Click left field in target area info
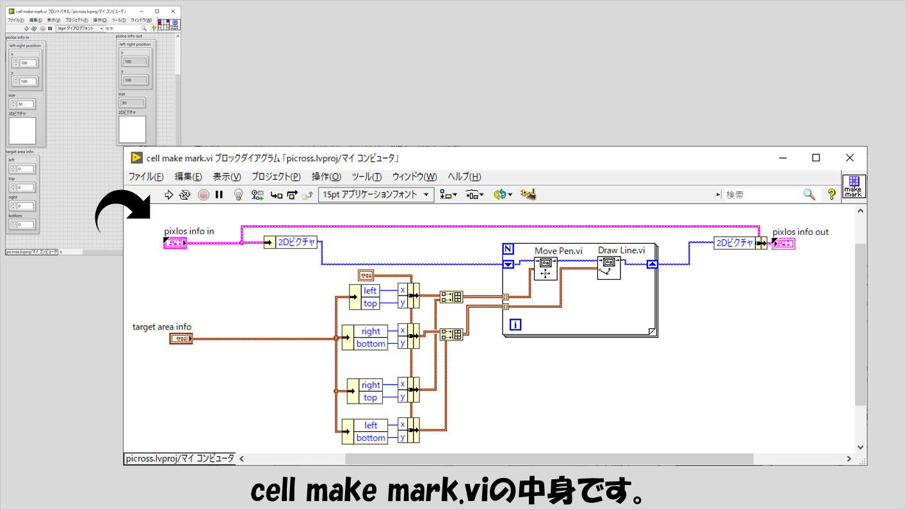Screen dimensions: 906x510 point(25,169)
